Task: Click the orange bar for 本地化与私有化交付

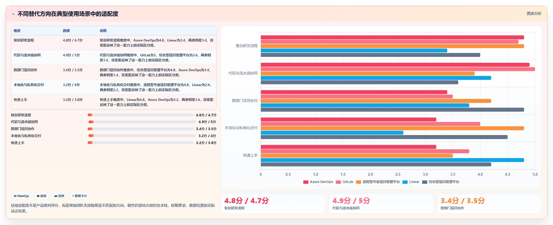Action: point(392,128)
